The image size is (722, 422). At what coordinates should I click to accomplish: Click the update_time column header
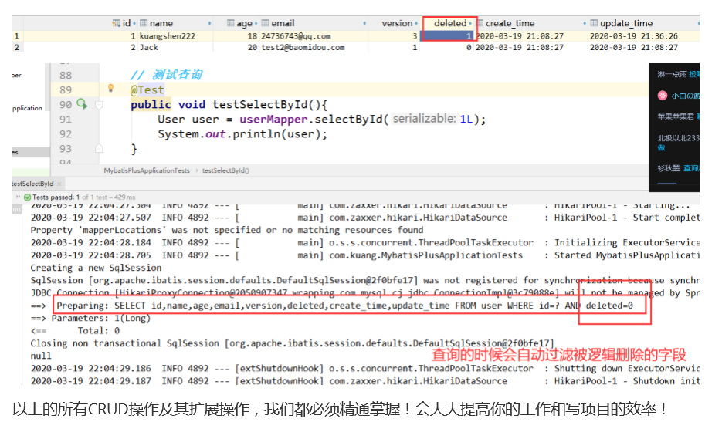626,23
